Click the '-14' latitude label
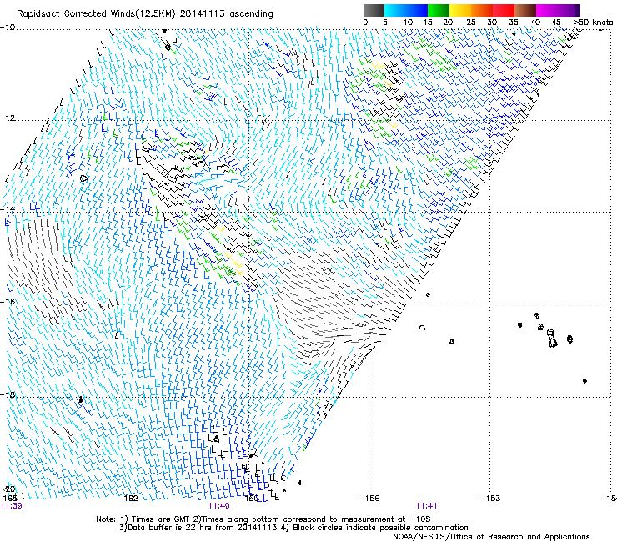617x542 pixels. click(x=8, y=209)
